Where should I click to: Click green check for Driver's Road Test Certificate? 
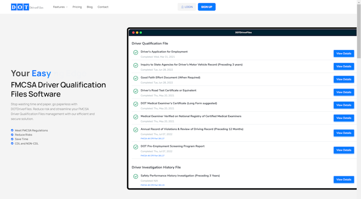(136, 92)
